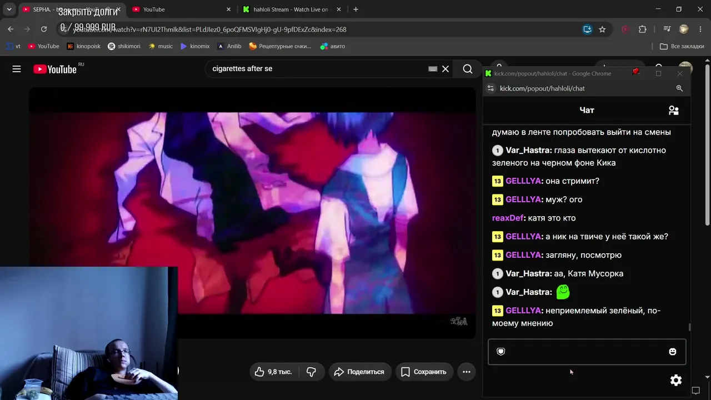
Task: Open browser extensions puzzle icon
Action: pyautogui.click(x=643, y=29)
